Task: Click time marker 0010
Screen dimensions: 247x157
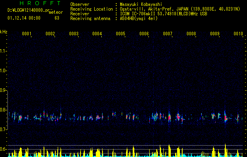Action: (238, 34)
